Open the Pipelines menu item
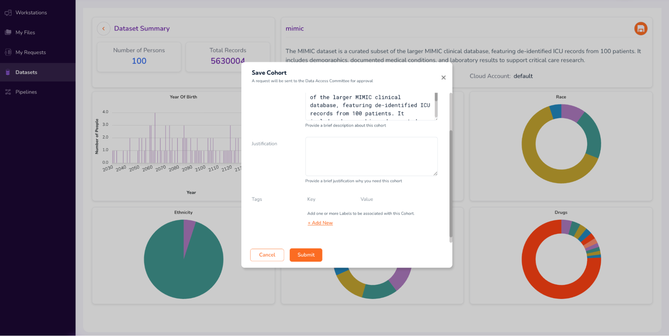 26,92
